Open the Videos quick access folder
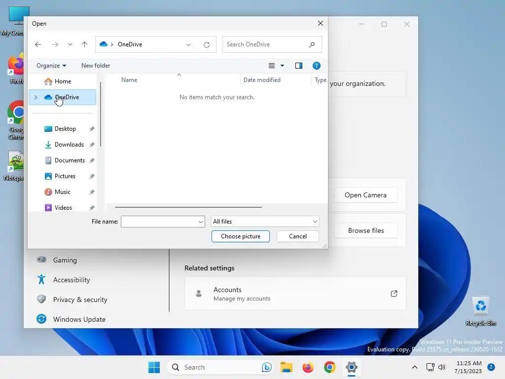 pyautogui.click(x=63, y=208)
